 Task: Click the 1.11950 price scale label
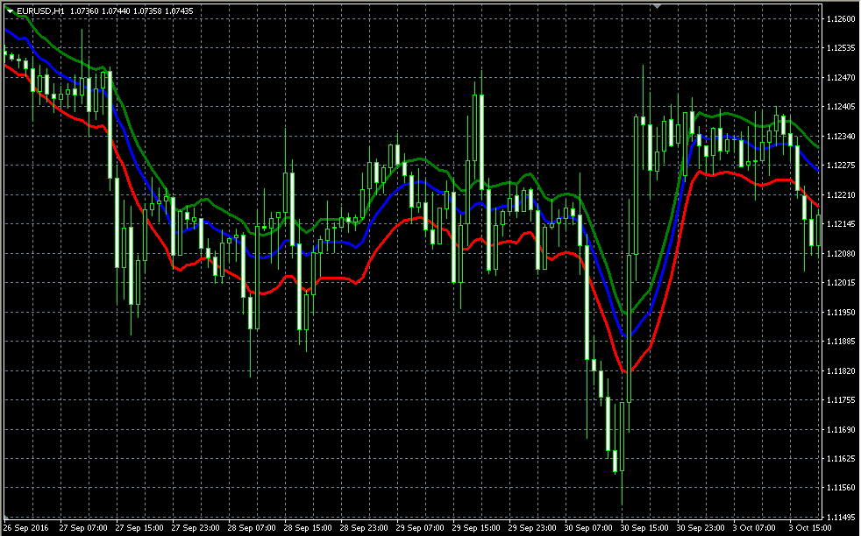click(x=840, y=312)
